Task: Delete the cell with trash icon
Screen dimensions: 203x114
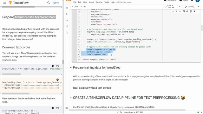Action: point(194,11)
